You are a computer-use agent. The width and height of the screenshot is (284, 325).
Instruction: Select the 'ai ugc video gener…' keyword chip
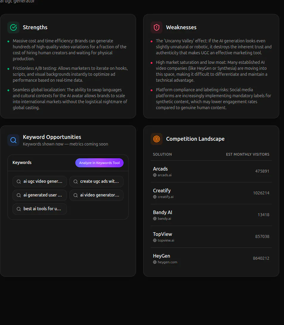click(40, 182)
